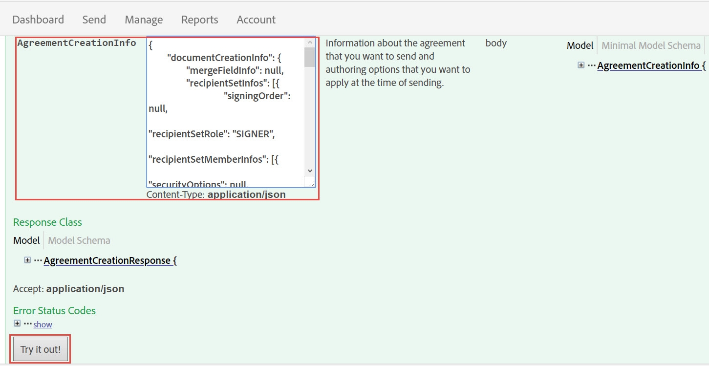Expand the Error Status Codes section
This screenshot has height=366, width=709.
17,323
